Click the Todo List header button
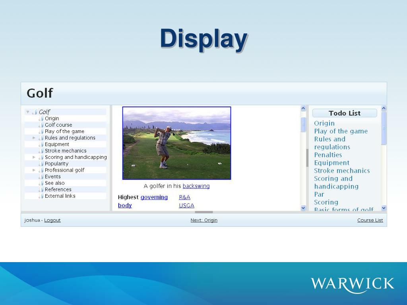The height and width of the screenshot is (305, 407). 345,113
